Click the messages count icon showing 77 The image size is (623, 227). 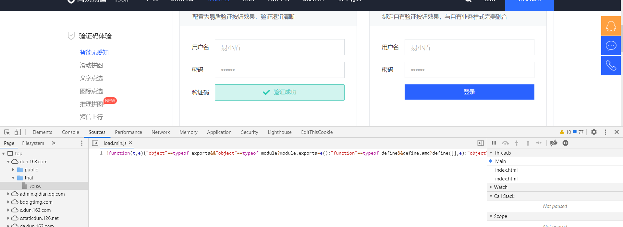pos(578,132)
